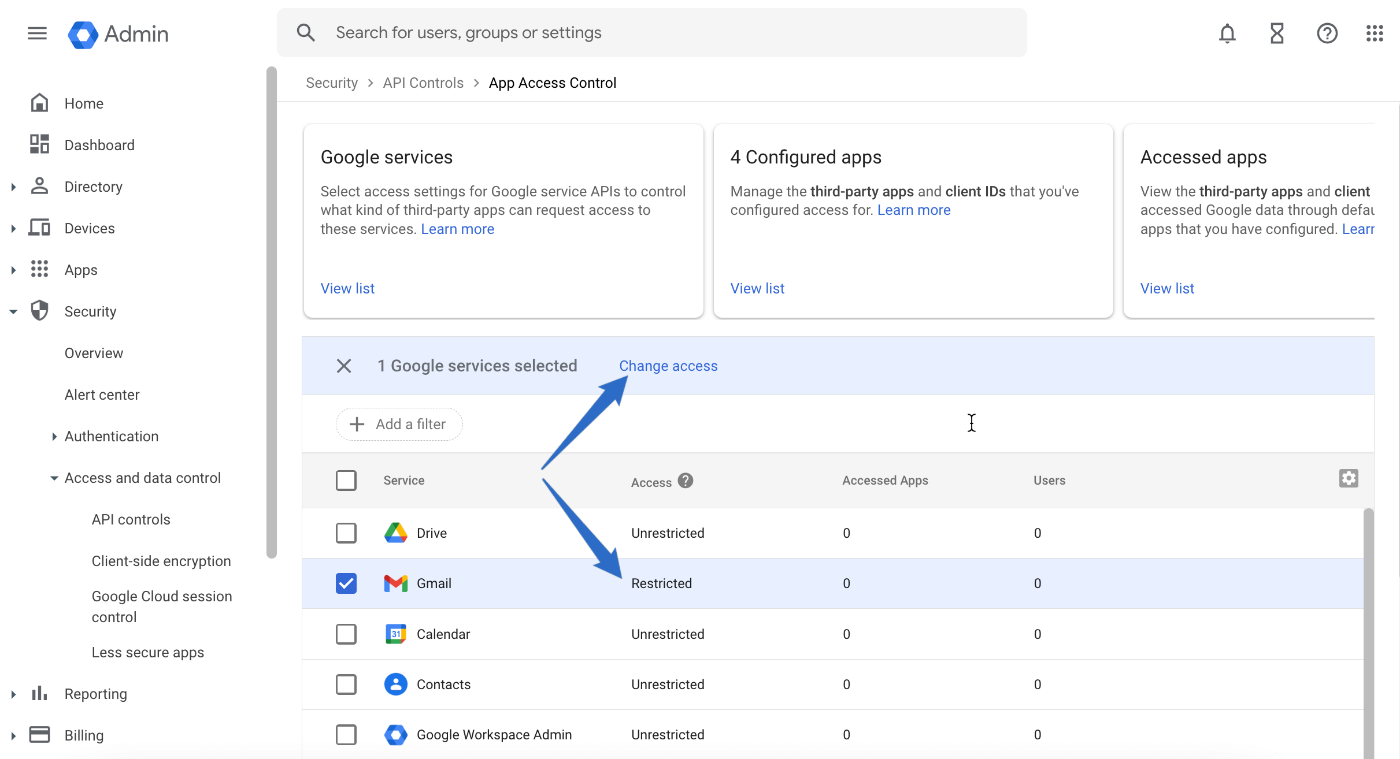Click Restricted access value in Gmail row
The image size is (1400, 759).
661,583
